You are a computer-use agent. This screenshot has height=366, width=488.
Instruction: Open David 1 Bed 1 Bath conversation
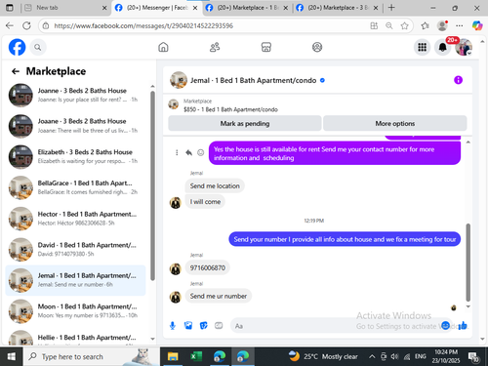[75, 250]
